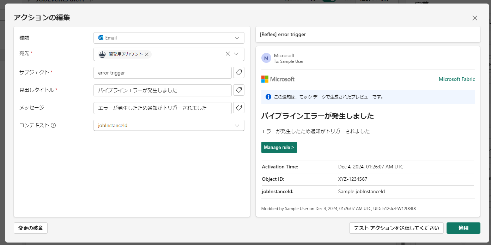491x245 pixels.
Task: Clear all recipients in 宛先 field
Action: click(x=228, y=54)
